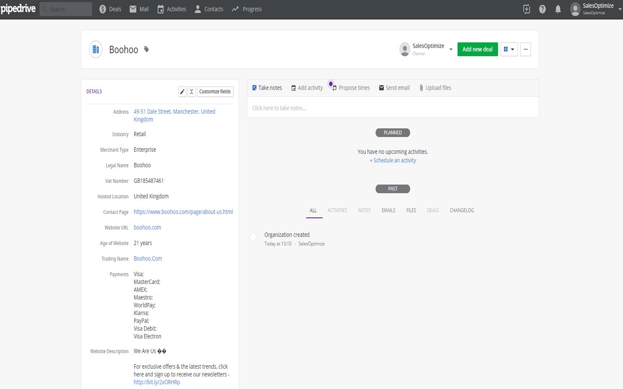Click the Hosted Location value United Kingdom

tap(151, 196)
